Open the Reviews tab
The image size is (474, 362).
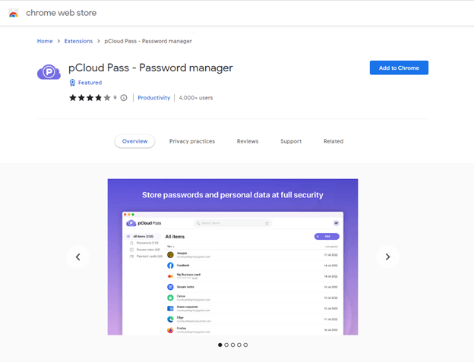tap(248, 141)
